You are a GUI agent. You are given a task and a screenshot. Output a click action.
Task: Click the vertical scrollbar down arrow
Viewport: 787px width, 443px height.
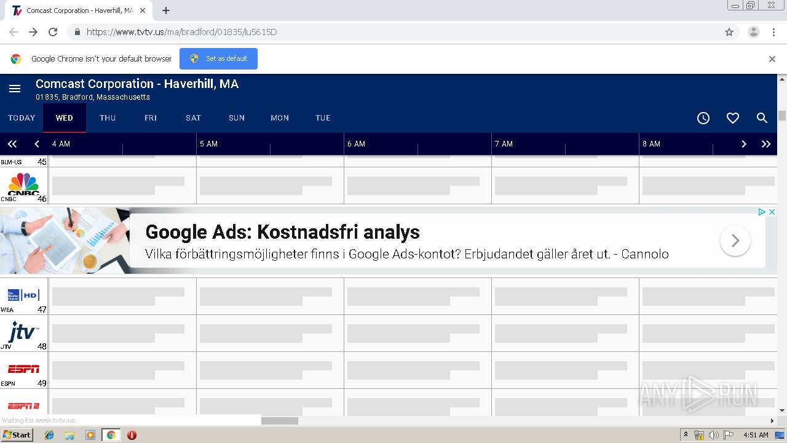click(782, 410)
